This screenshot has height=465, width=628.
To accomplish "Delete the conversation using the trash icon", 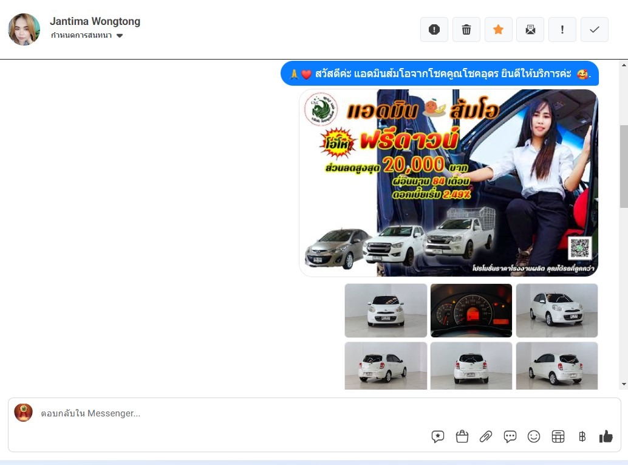I will (466, 30).
